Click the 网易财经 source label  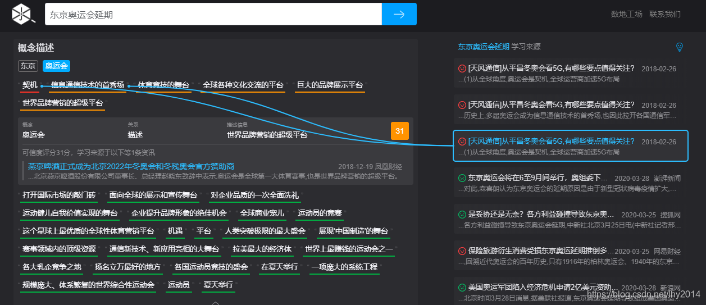[x=666, y=251]
